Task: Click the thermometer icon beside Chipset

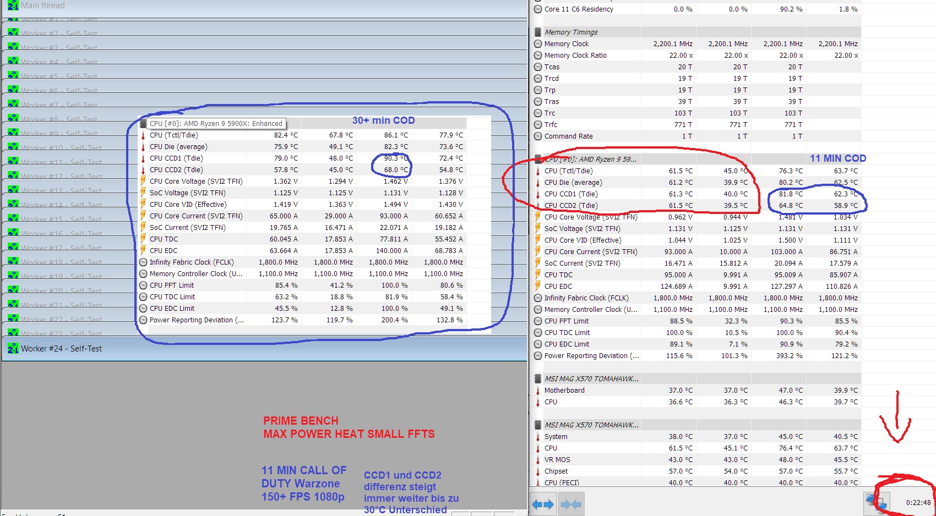Action: pyautogui.click(x=538, y=471)
